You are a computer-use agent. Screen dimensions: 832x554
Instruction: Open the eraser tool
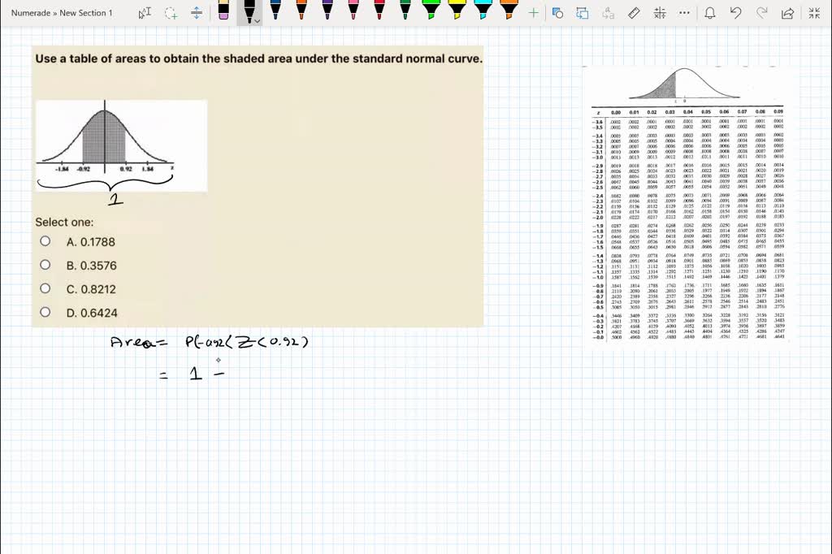(223, 12)
